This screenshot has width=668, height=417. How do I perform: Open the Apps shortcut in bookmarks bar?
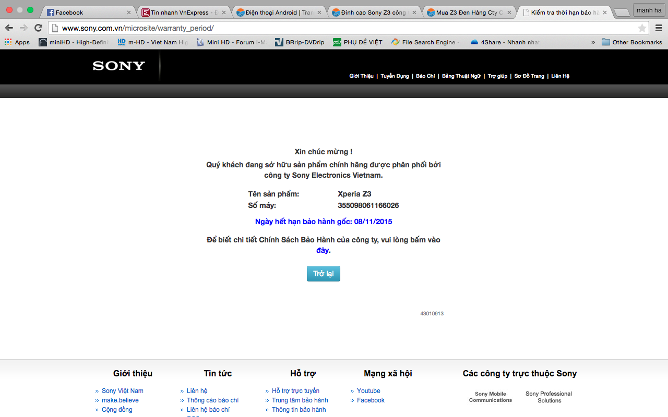point(17,42)
